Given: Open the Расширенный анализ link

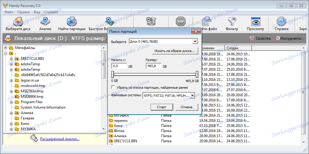Looking at the screenshot, I should 60,139.
